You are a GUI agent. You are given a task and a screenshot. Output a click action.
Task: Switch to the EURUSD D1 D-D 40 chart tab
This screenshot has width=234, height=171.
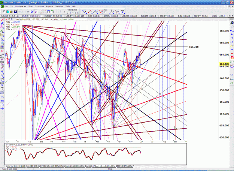tap(10, 16)
